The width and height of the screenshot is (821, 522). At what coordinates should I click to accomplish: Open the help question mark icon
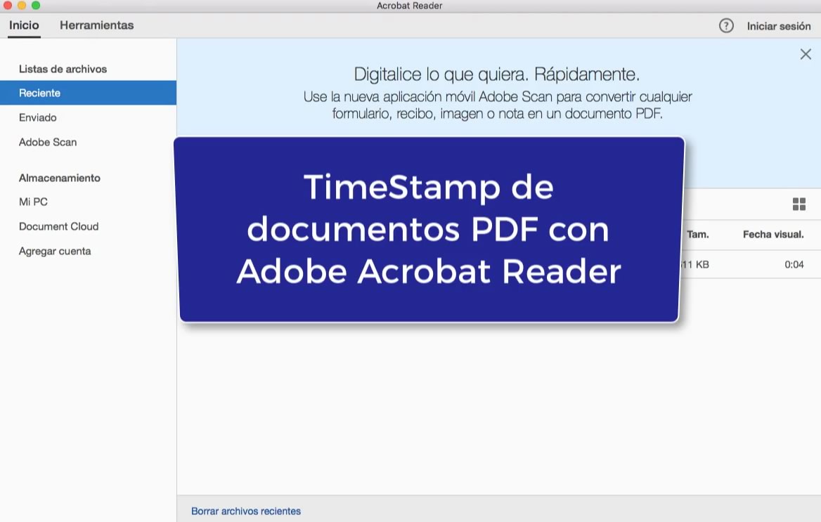coord(725,26)
